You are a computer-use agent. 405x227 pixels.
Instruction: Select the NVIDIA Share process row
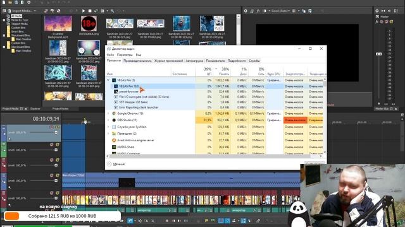[x=215, y=147]
